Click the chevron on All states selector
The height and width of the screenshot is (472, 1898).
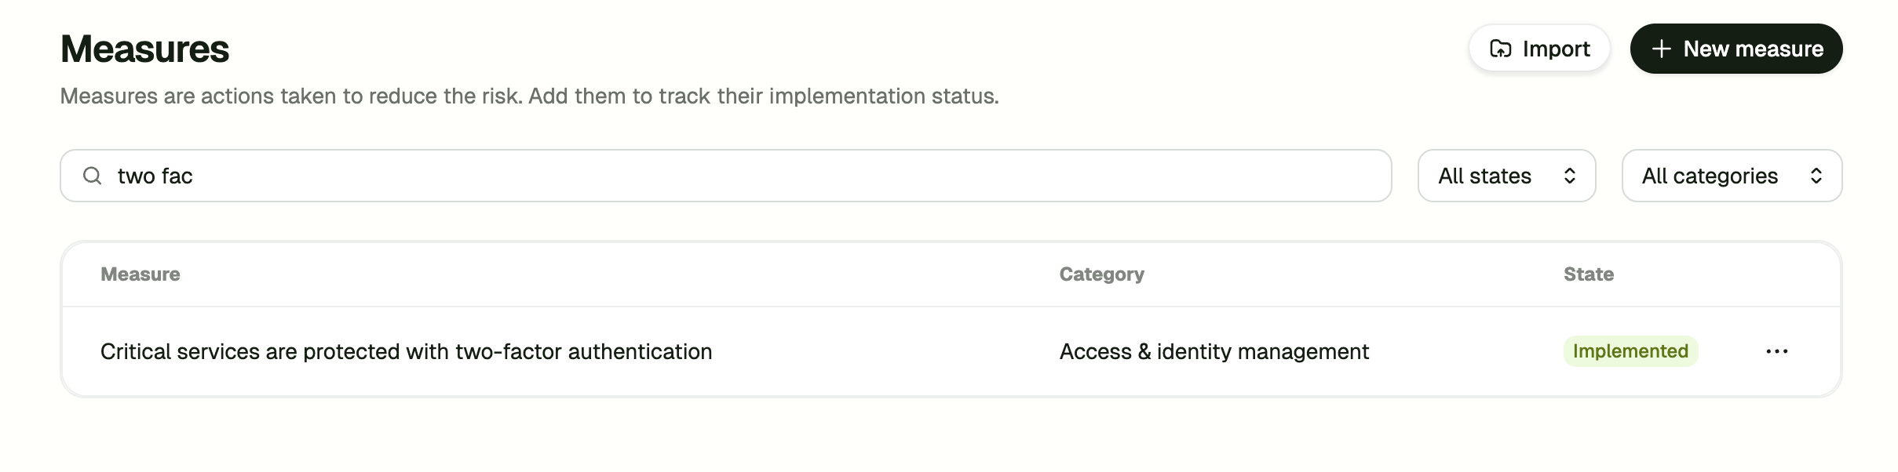pyautogui.click(x=1570, y=176)
